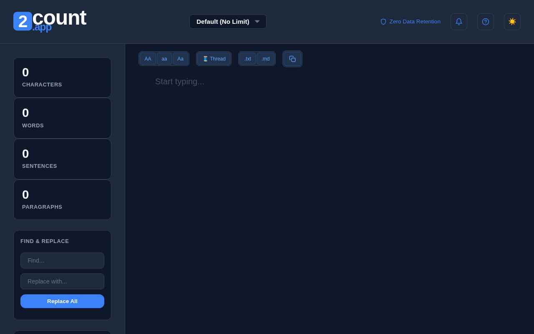Select the Words count card
This screenshot has width=534, height=334.
point(62,118)
